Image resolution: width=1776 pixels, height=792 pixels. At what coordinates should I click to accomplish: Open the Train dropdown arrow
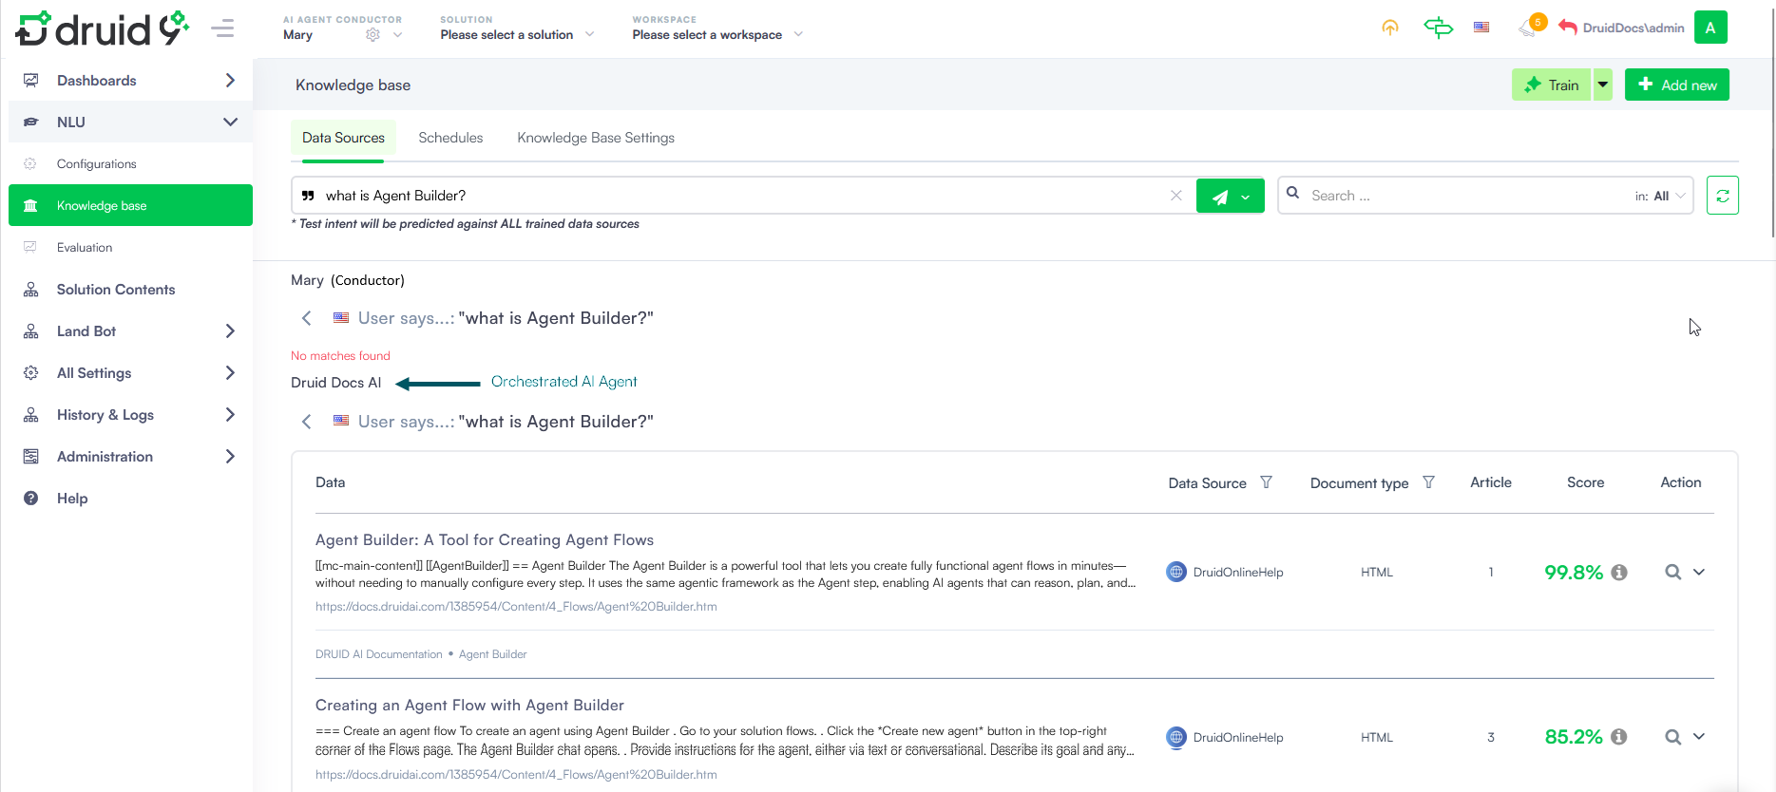coord(1603,85)
